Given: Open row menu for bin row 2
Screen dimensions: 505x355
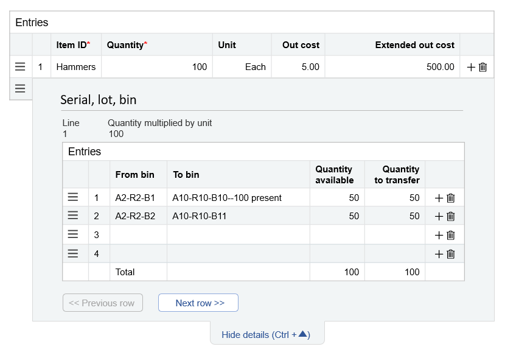Looking at the screenshot, I should [73, 216].
